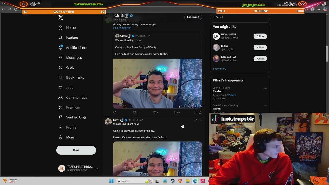The width and height of the screenshot is (329, 185).
Task: Open the Home icon in the sidebar
Action: tap(60, 27)
